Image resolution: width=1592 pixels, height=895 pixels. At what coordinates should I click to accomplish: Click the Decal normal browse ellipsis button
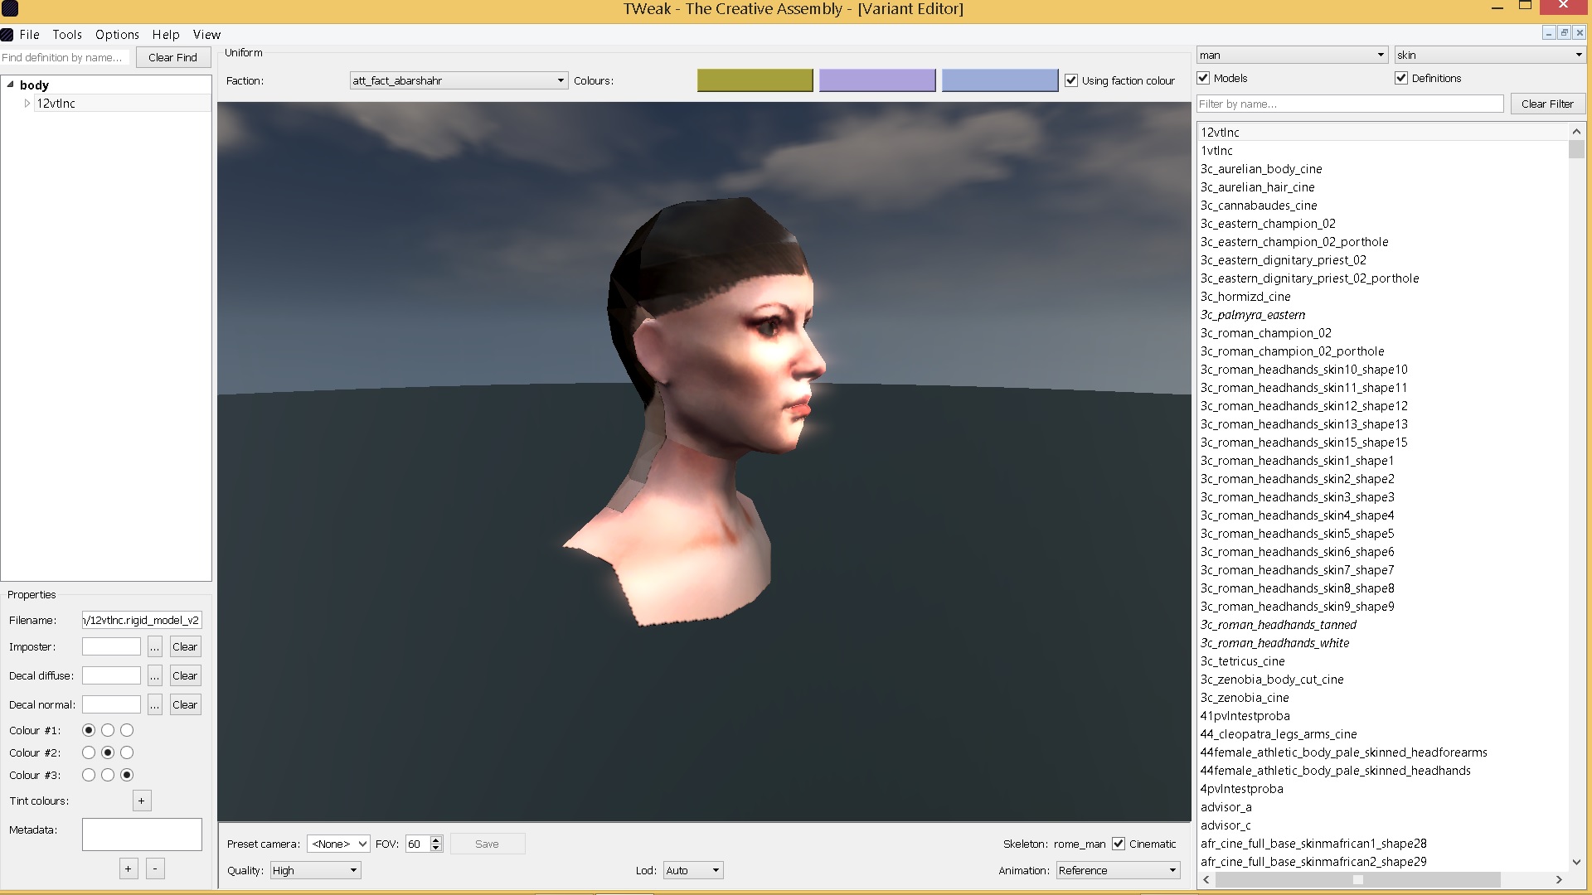pos(154,705)
